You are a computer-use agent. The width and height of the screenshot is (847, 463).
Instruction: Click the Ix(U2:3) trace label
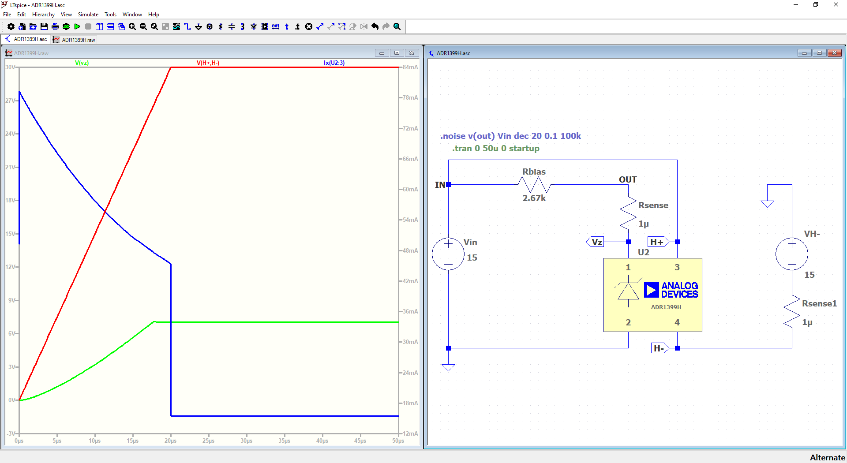[x=334, y=63]
